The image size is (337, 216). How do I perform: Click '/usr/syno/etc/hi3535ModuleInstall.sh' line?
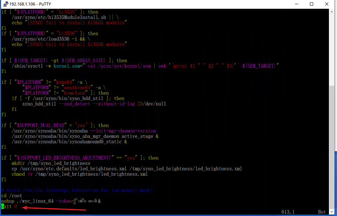click(x=65, y=18)
